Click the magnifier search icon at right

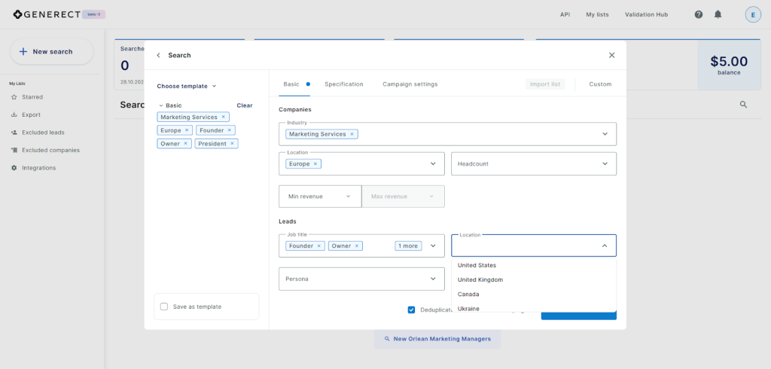tap(743, 105)
